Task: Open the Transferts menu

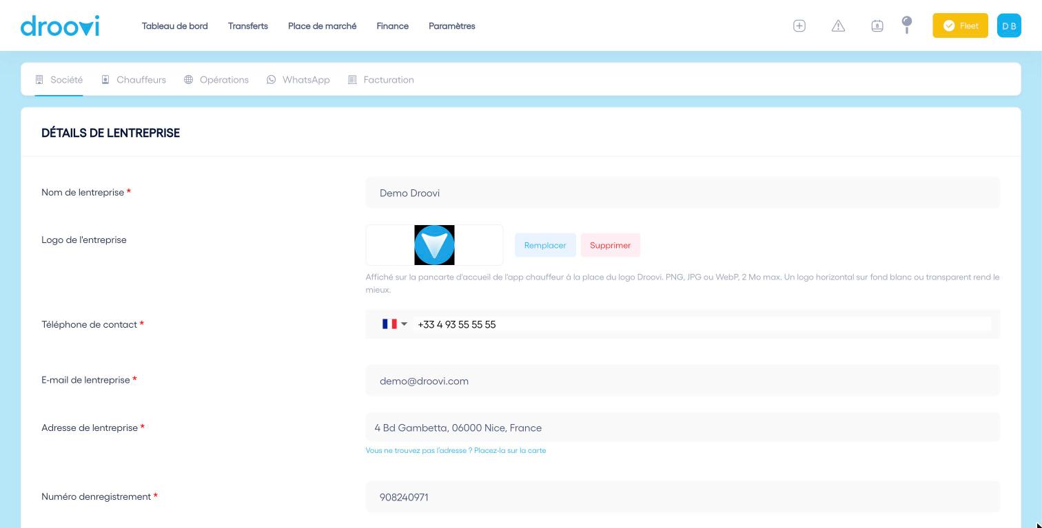Action: coord(248,26)
